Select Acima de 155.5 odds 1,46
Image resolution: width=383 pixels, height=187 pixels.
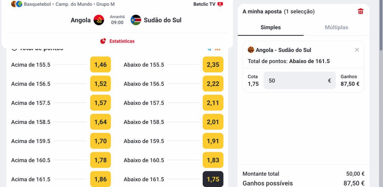click(x=101, y=65)
